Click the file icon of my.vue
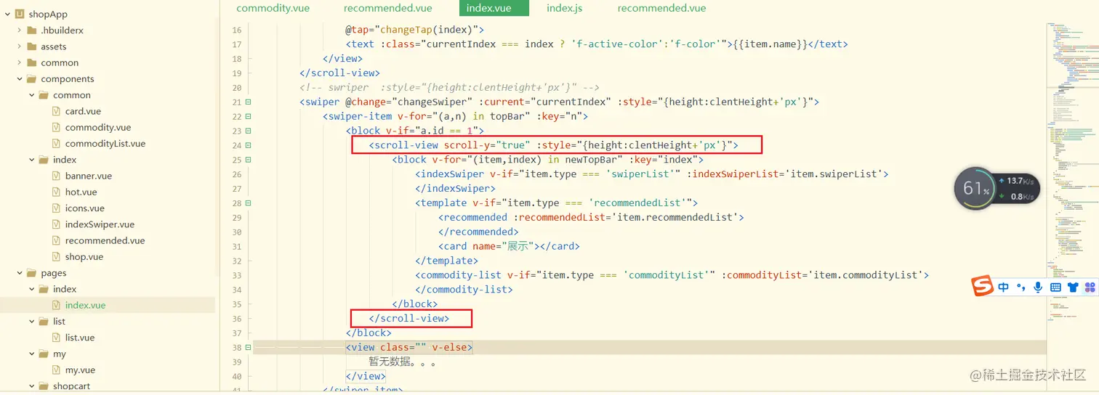The image size is (1099, 395). 57,370
